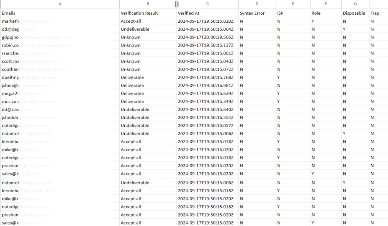Click timestamp ending 15.639Z
Screen dimensions: 388x226
(206, 94)
